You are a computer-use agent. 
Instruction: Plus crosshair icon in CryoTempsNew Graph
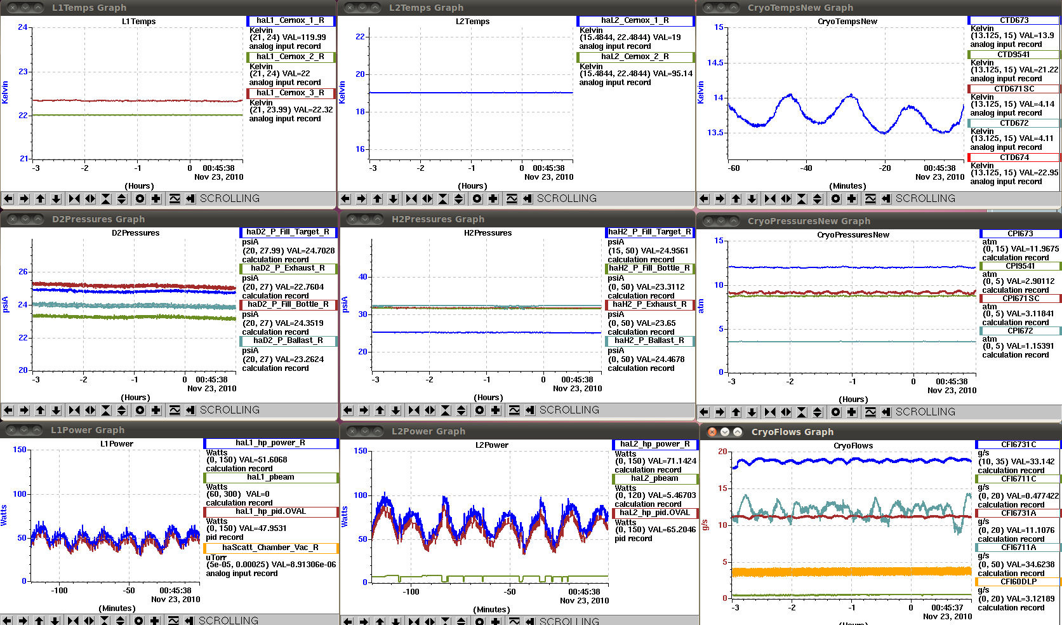[x=852, y=199]
